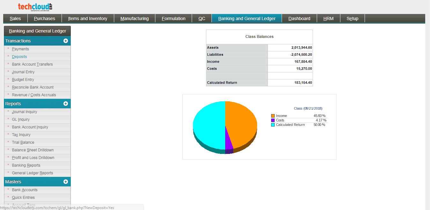Go to the Manufacturing tab
Viewport: 430px width, 210px height.
pos(134,18)
